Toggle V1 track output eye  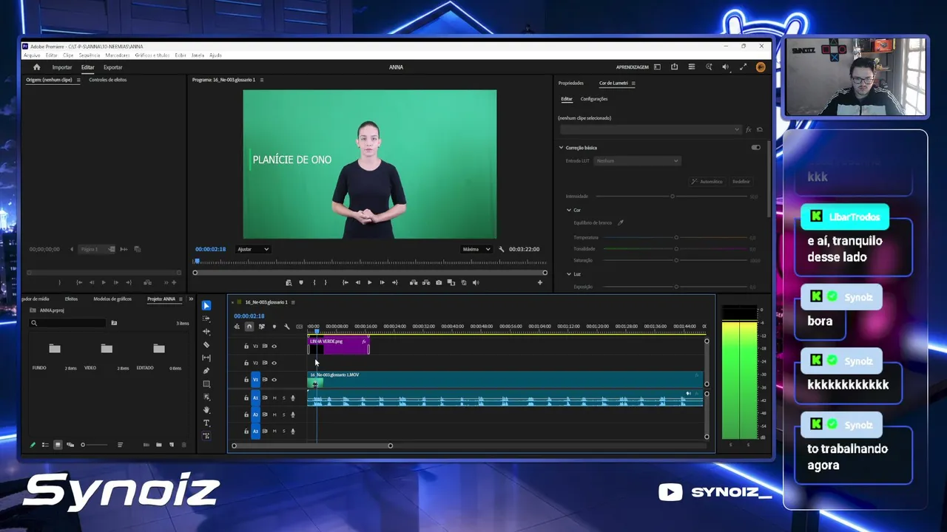274,380
